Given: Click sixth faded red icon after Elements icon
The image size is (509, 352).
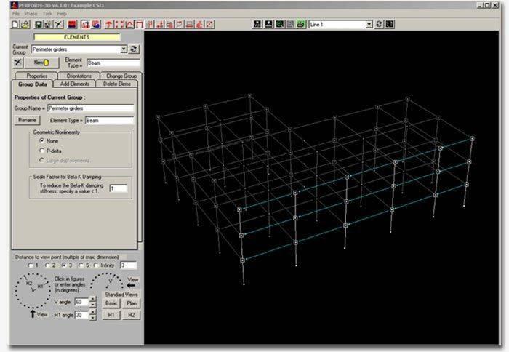Looking at the screenshot, I should tap(200, 24).
